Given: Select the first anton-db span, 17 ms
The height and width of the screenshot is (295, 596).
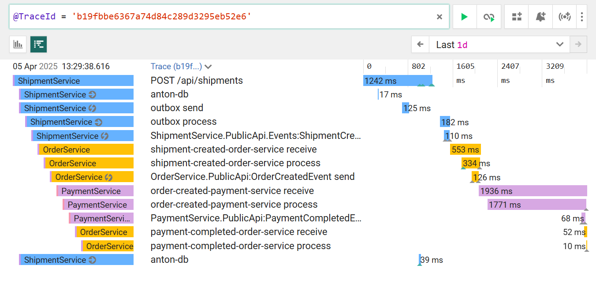Looking at the screenshot, I should [x=170, y=94].
